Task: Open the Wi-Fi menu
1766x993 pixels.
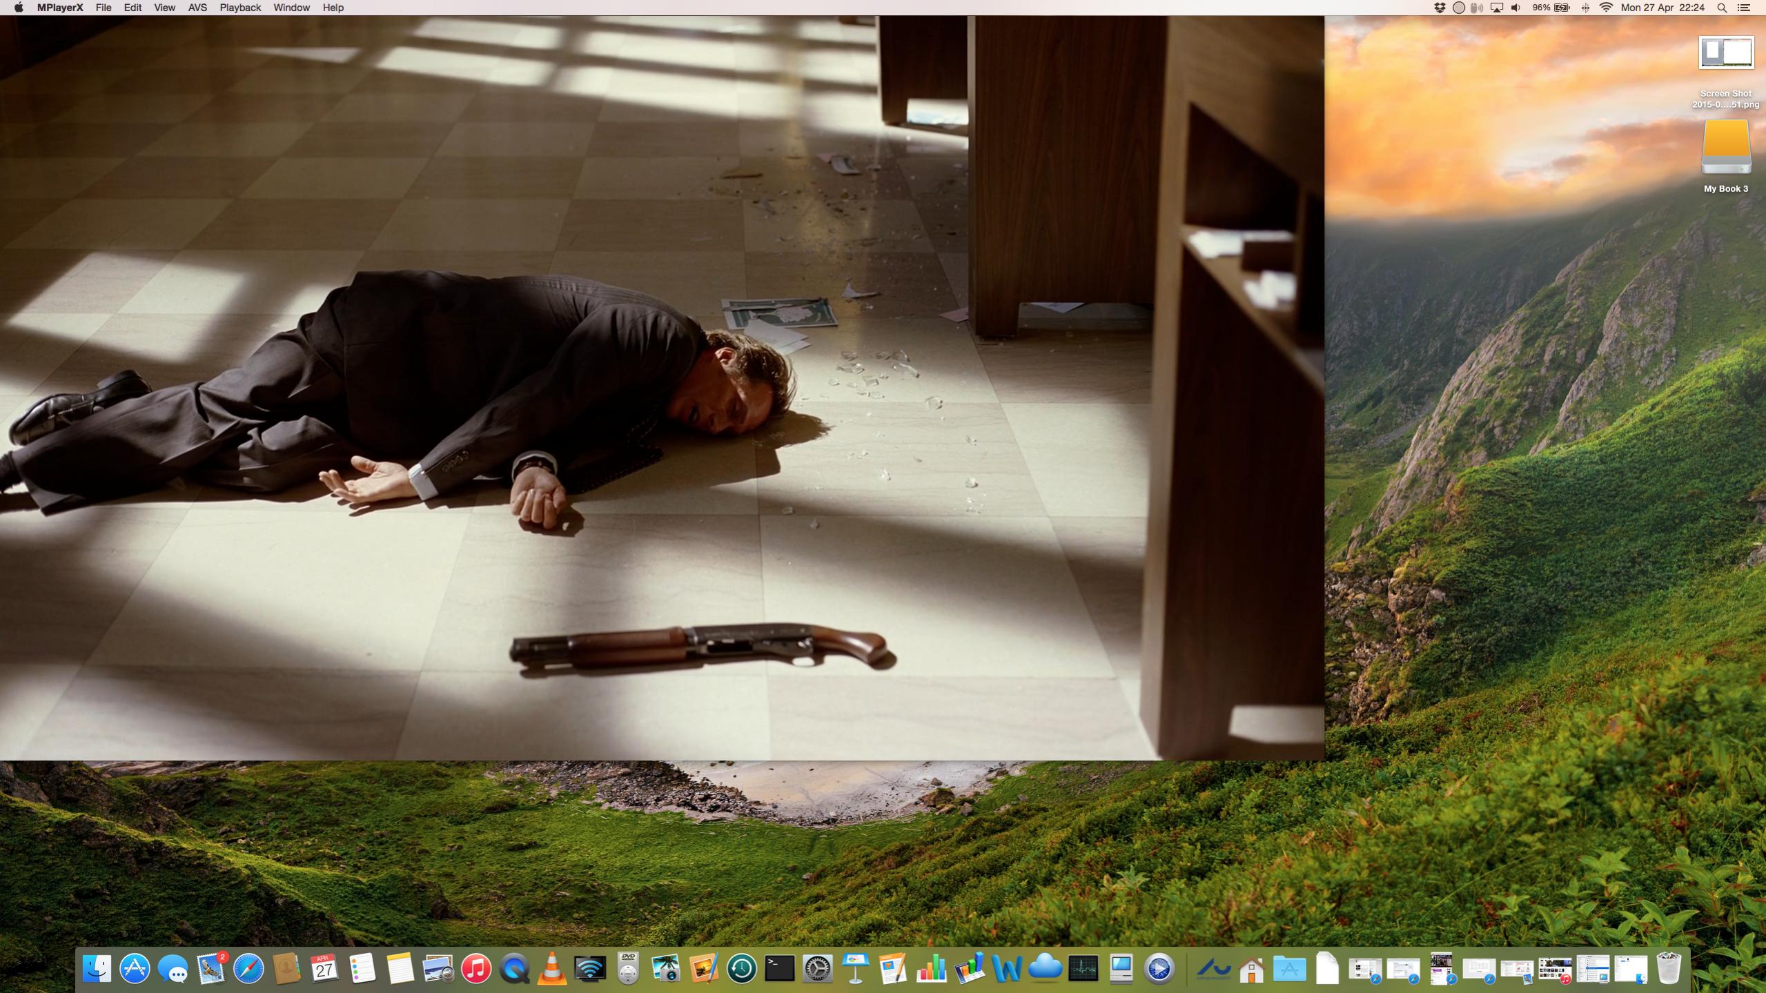Action: pyautogui.click(x=1606, y=8)
